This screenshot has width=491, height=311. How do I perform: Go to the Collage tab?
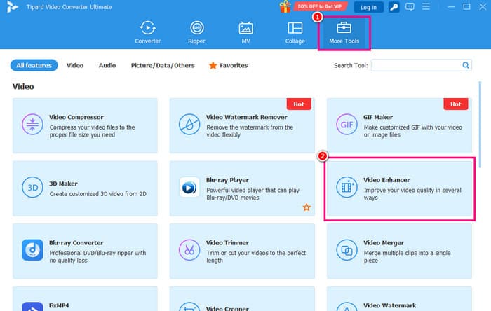(295, 32)
